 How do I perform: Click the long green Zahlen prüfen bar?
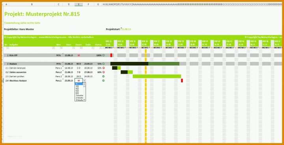[x=157, y=76]
